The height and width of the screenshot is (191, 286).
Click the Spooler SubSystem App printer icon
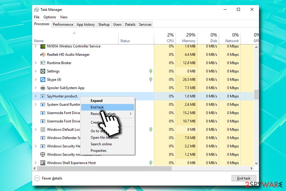click(43, 88)
